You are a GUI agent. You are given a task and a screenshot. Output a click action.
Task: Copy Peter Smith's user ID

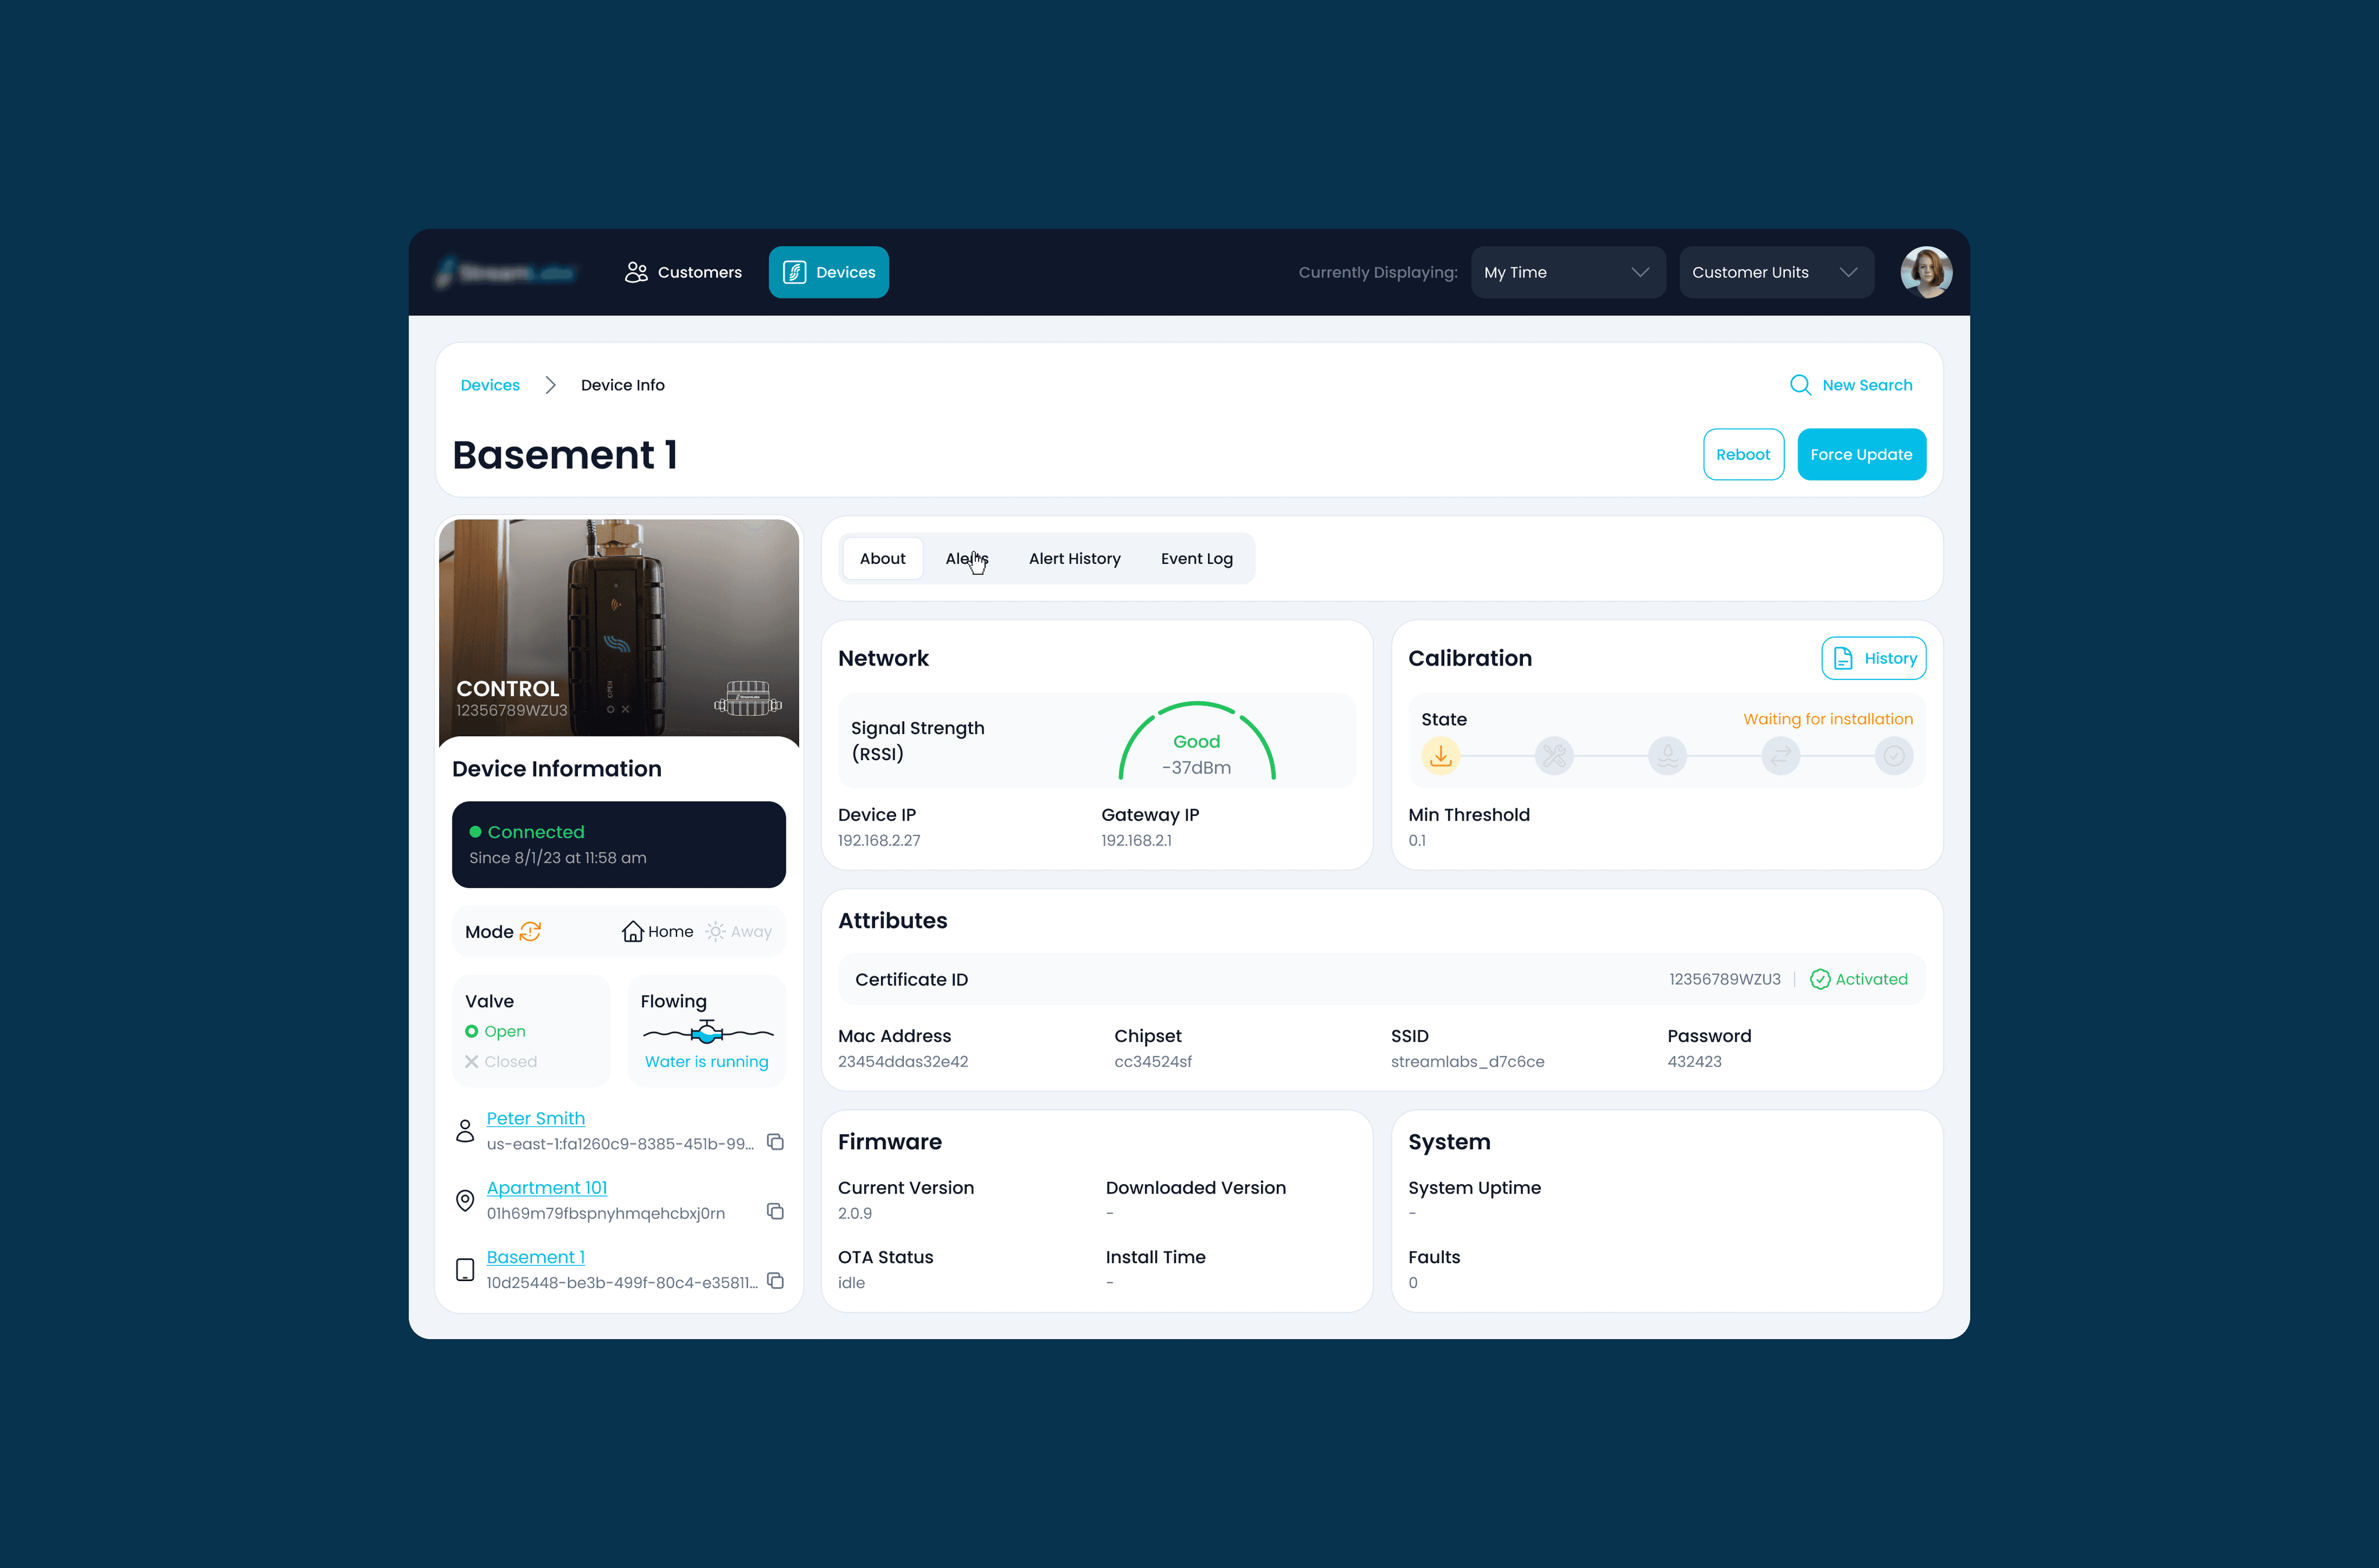click(775, 1142)
